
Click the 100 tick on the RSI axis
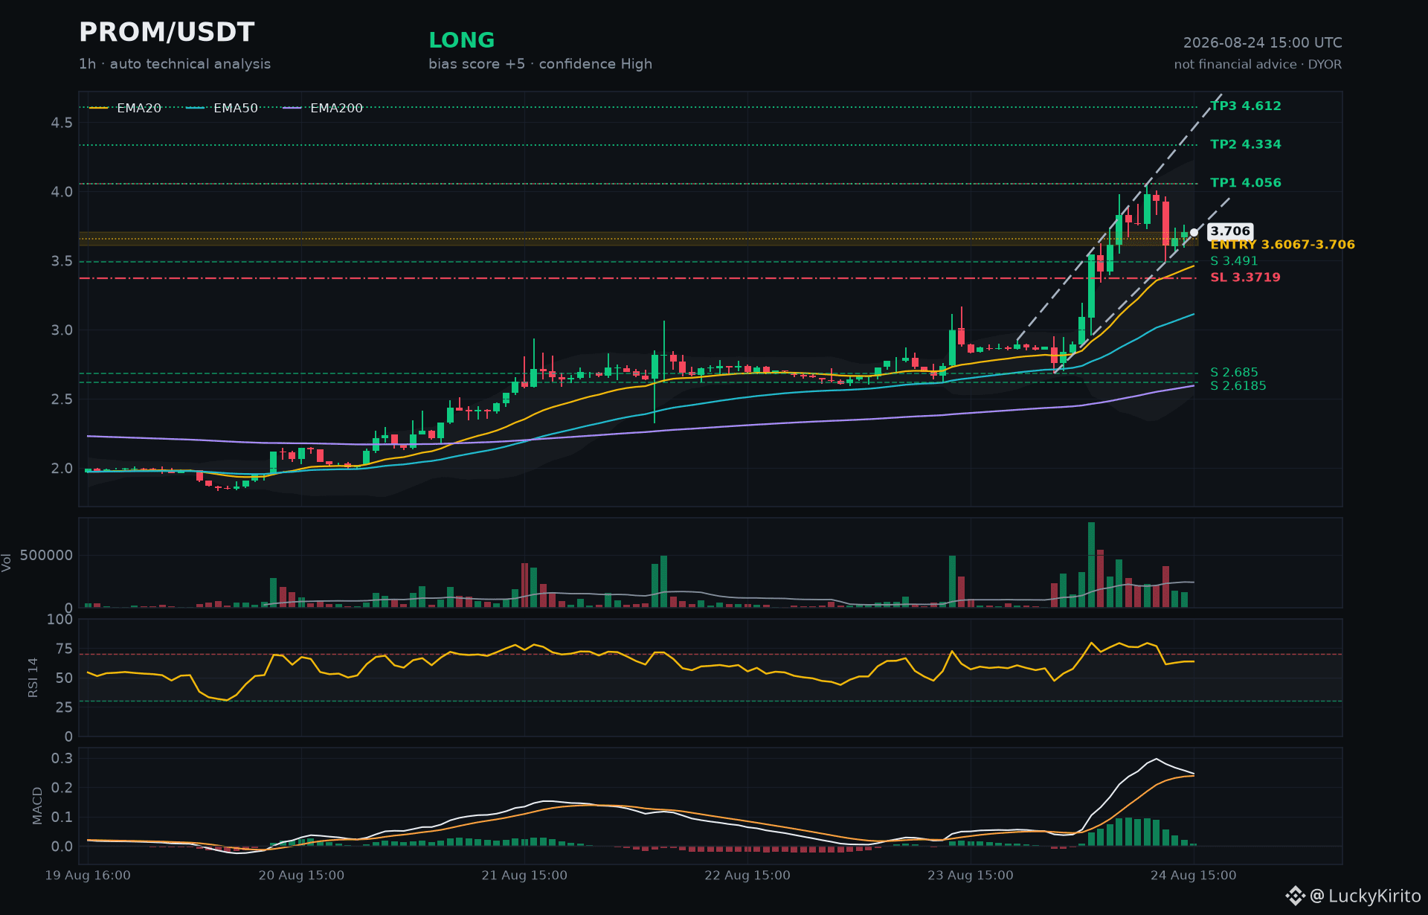[x=59, y=620]
